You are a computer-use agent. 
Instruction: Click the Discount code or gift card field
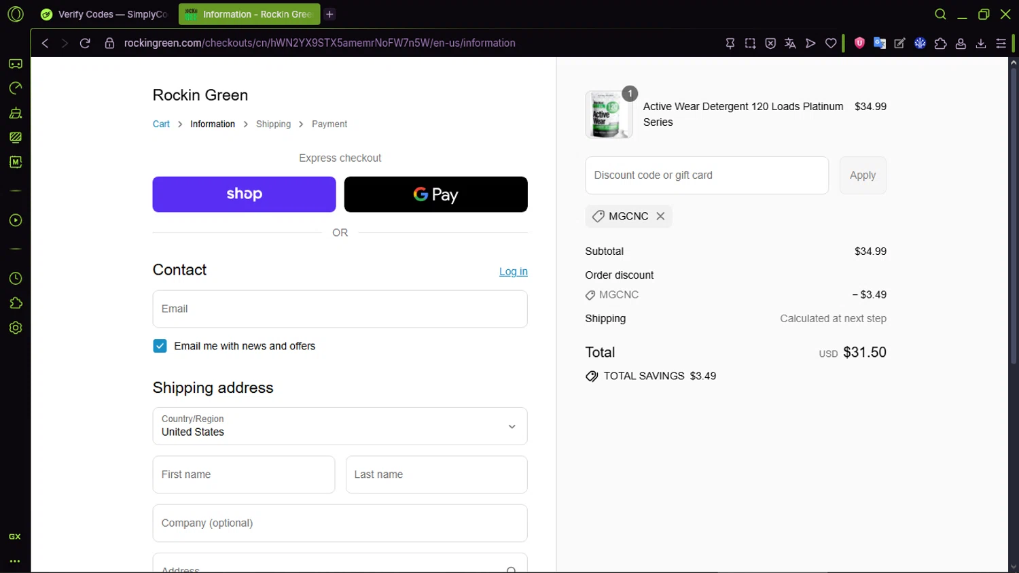tap(707, 175)
